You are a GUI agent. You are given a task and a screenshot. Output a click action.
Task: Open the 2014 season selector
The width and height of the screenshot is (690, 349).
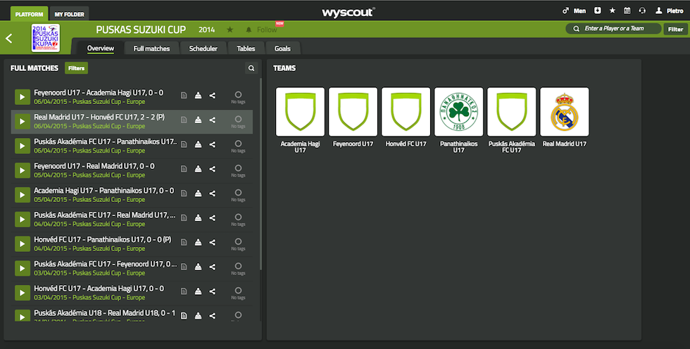pos(206,30)
